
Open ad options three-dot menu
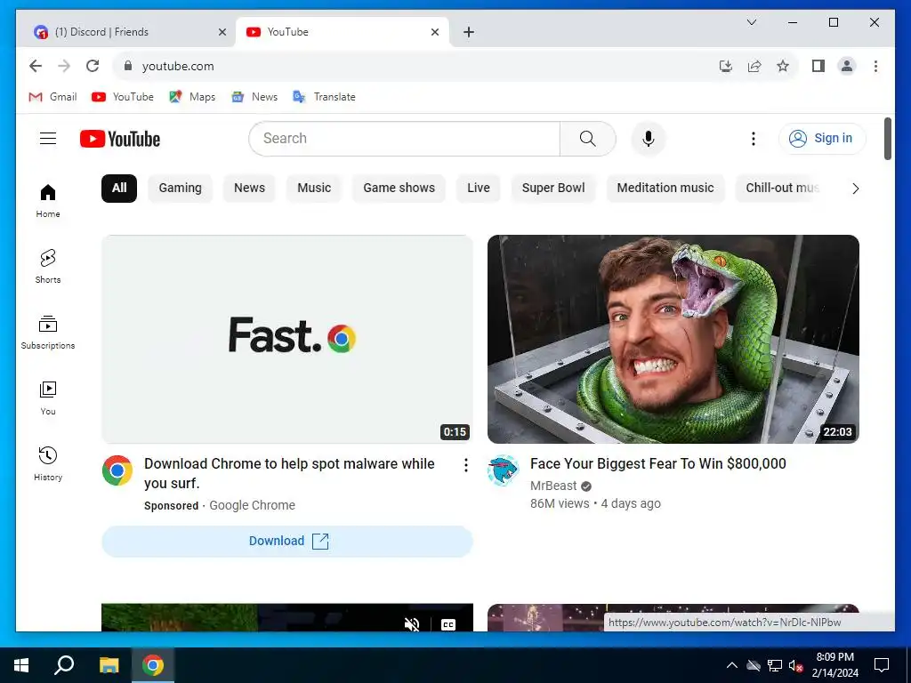click(x=465, y=464)
